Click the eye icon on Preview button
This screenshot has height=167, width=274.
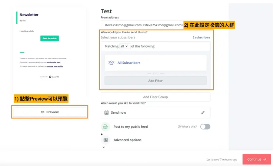(x=43, y=112)
